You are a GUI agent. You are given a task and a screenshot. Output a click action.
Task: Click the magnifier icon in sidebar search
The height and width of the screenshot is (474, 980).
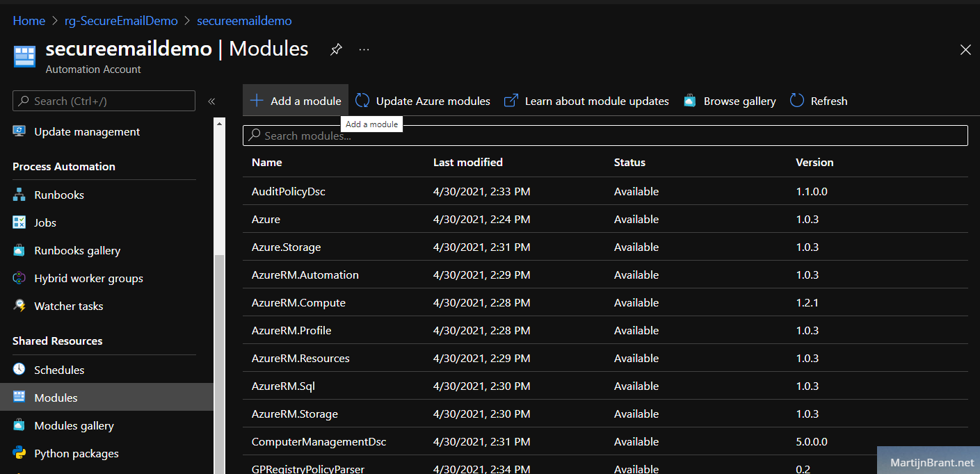[x=24, y=101]
